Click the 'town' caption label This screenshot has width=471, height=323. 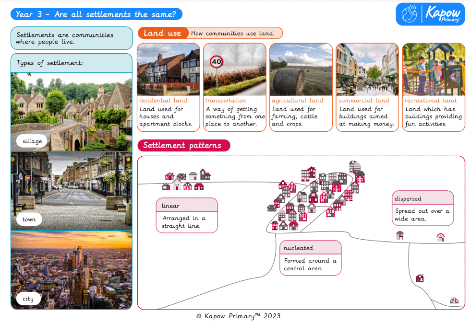click(29, 219)
